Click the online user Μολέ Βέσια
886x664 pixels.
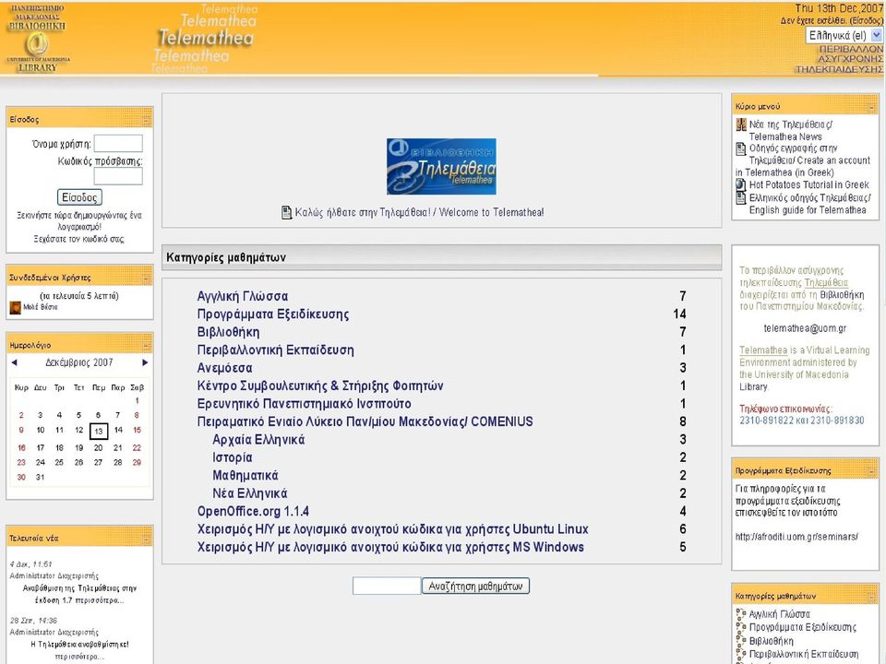(40, 308)
